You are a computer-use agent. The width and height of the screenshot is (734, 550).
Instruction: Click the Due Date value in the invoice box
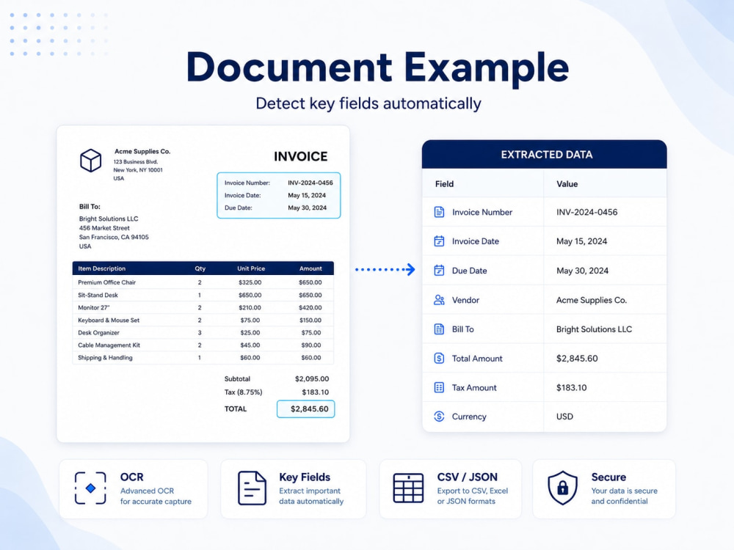click(307, 208)
